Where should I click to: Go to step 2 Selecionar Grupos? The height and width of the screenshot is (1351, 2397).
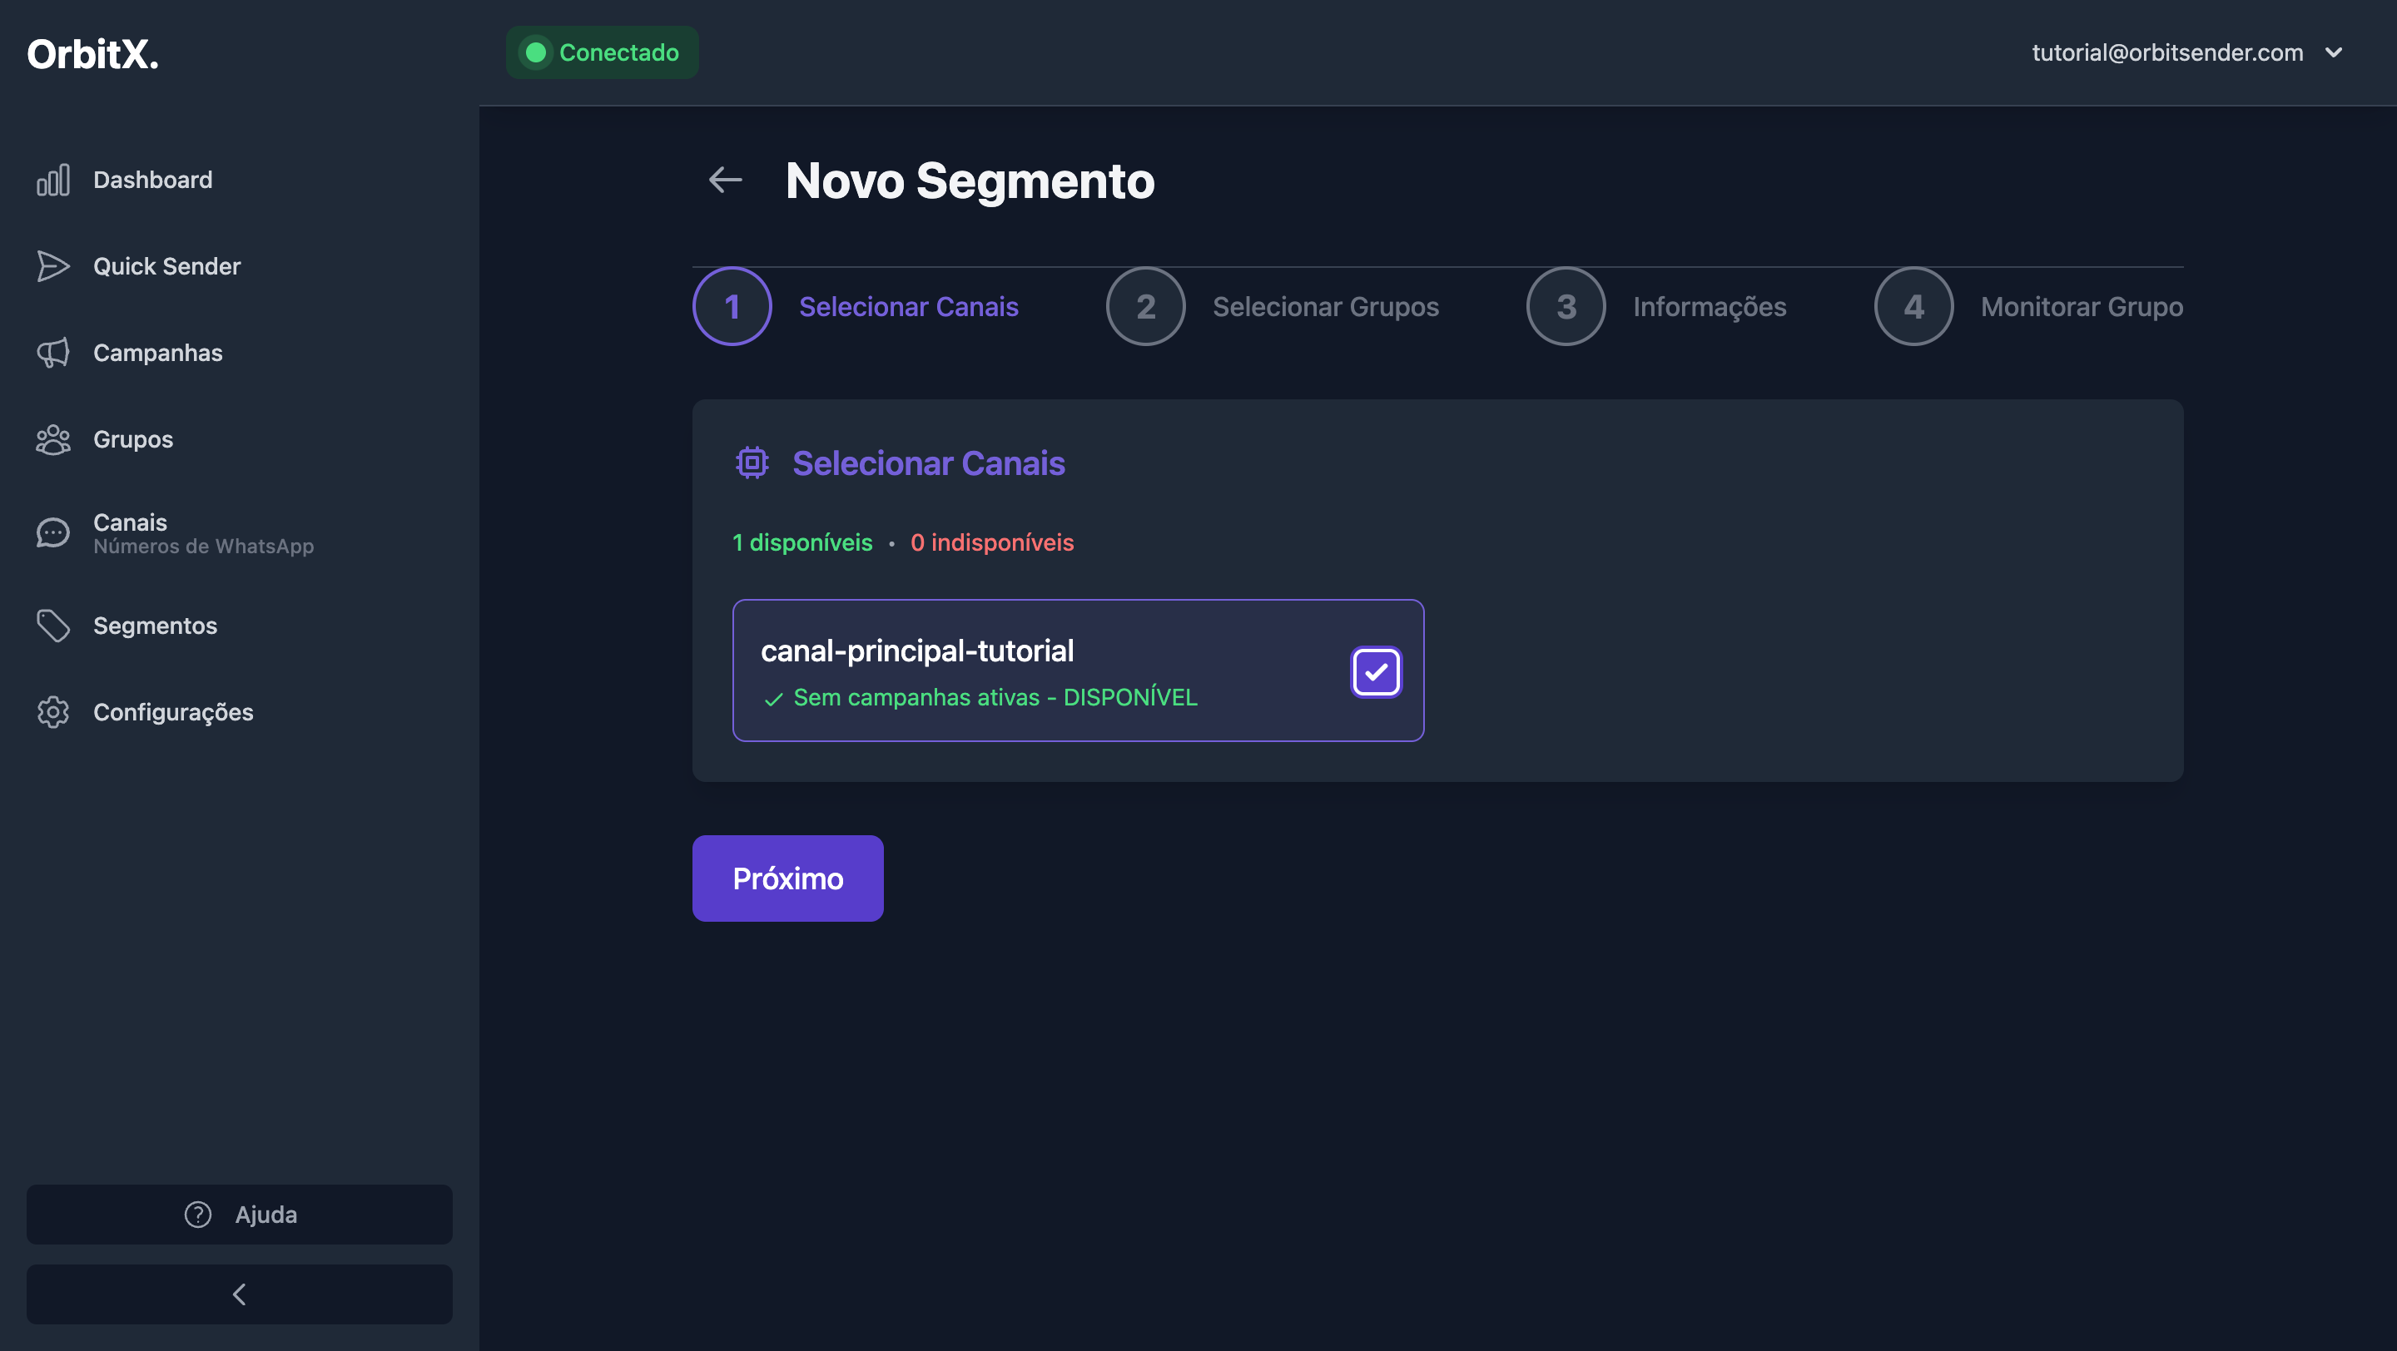[1145, 307]
